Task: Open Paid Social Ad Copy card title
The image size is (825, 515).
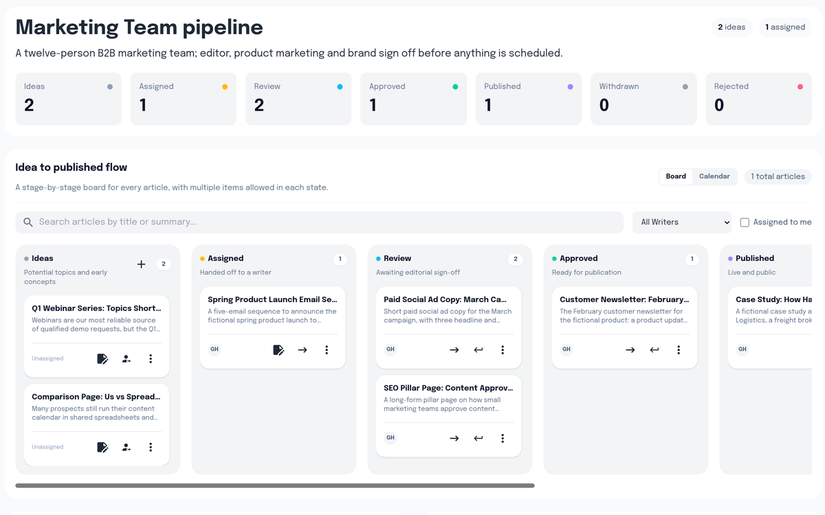Action: (x=445, y=299)
